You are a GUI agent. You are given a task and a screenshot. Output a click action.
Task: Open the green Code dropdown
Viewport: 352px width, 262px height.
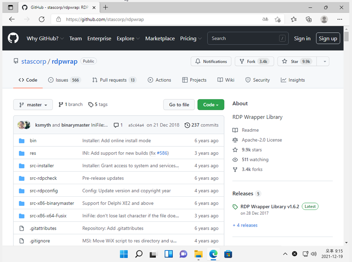(x=211, y=105)
